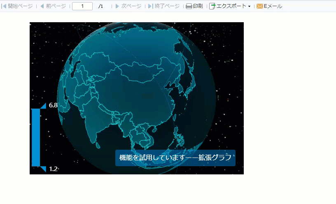This screenshot has height=204, width=336.
Task: Click the blue visual map range bar
Action: click(36, 137)
